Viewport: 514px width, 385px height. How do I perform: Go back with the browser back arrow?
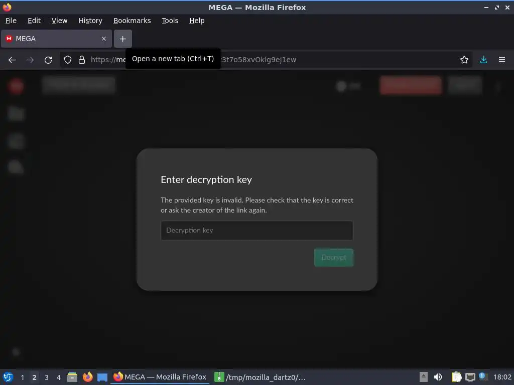click(12, 60)
